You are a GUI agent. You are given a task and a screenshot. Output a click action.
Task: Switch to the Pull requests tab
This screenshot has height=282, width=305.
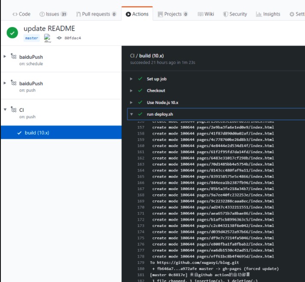click(x=96, y=14)
